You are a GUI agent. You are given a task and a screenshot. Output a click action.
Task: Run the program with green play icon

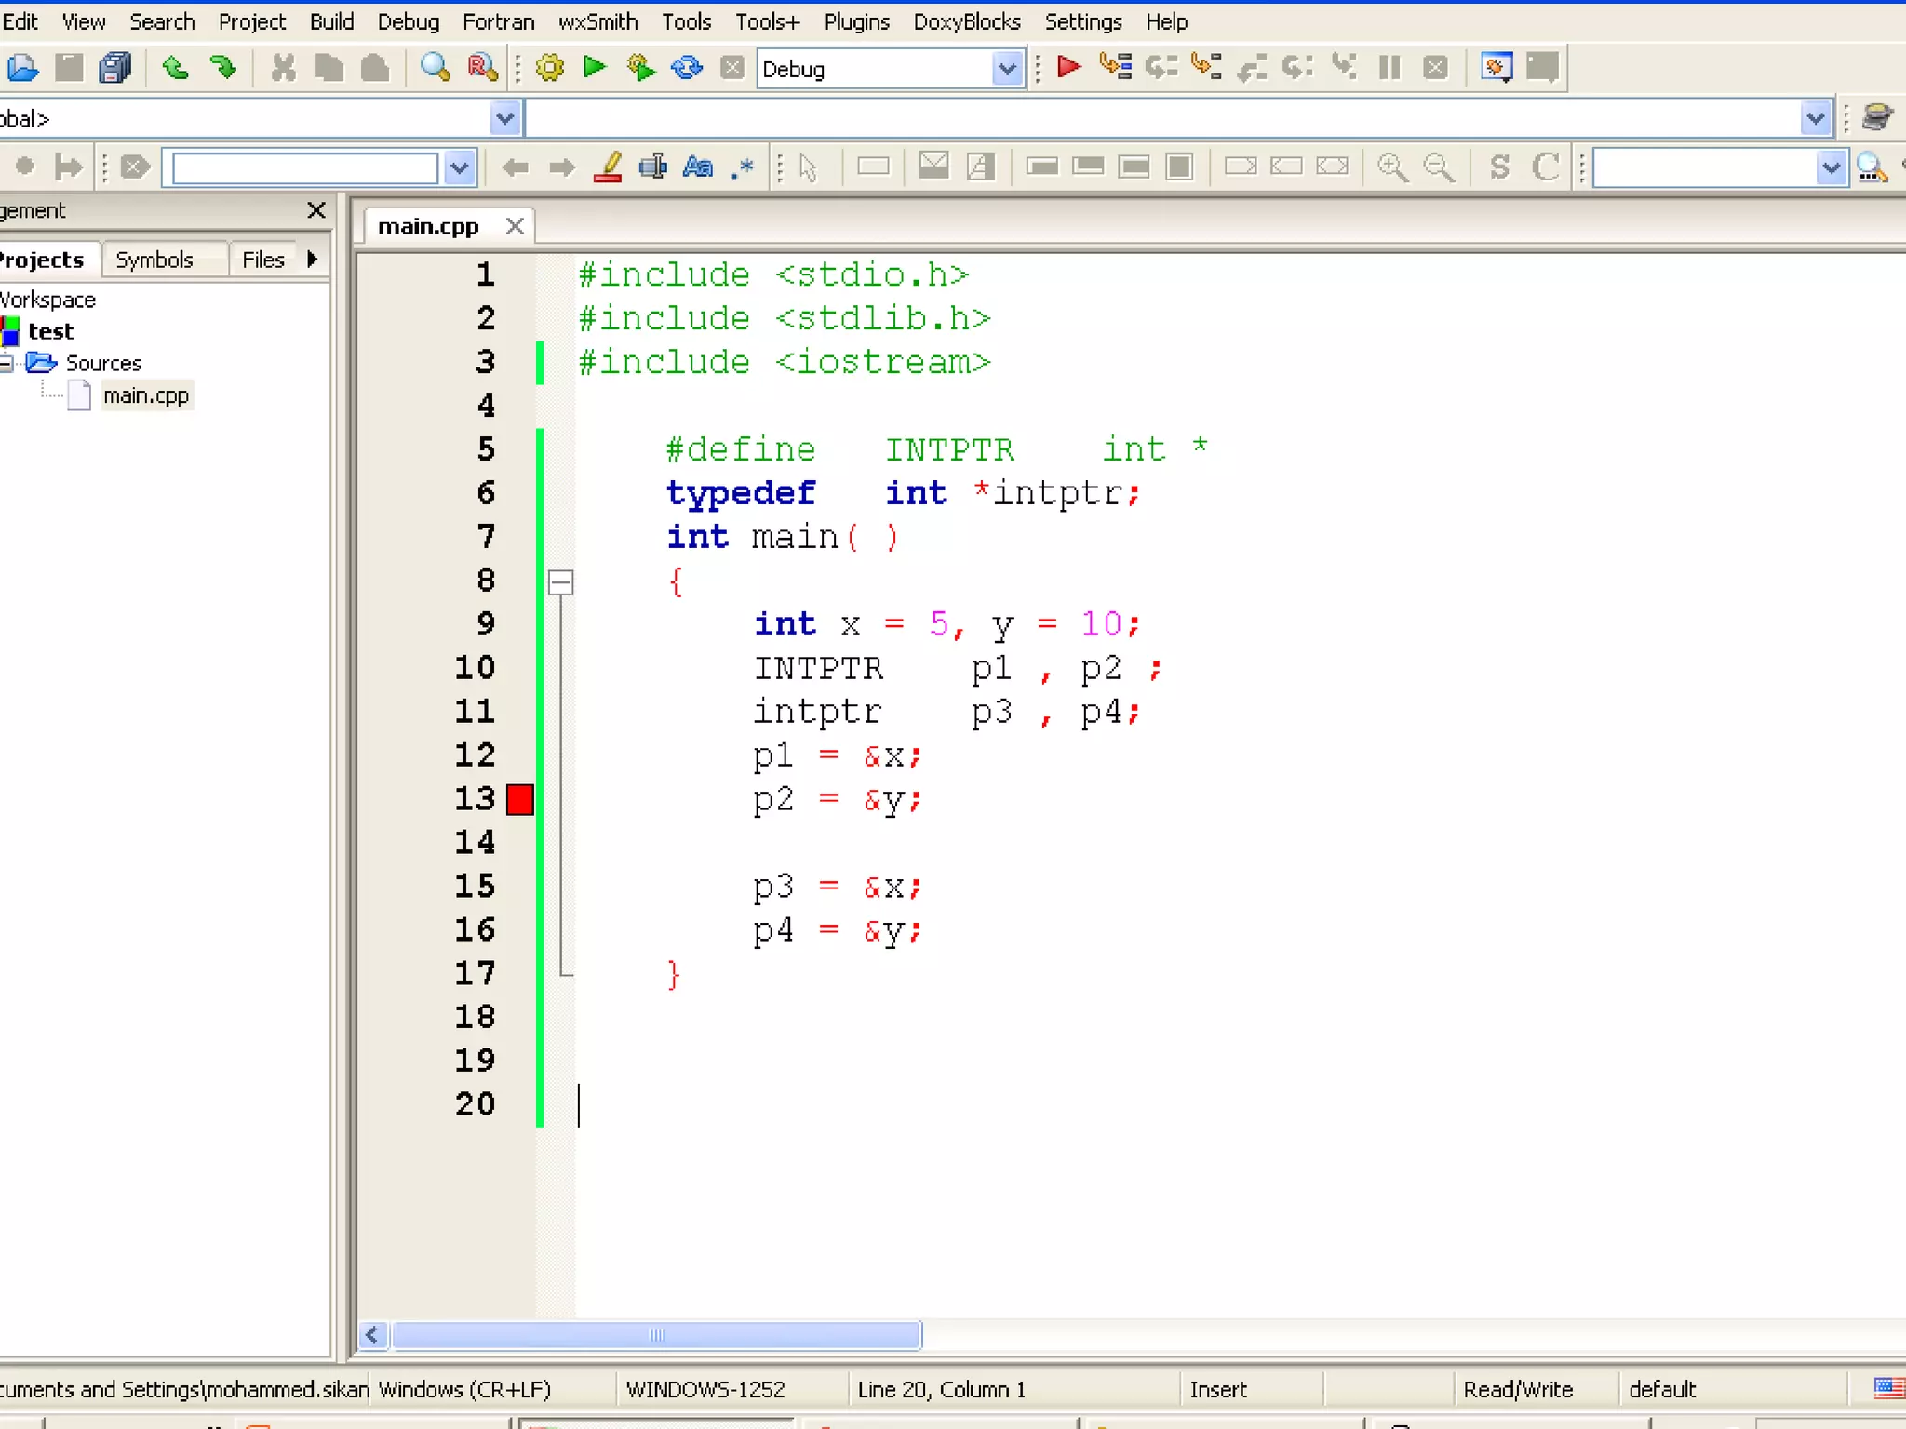[595, 68]
